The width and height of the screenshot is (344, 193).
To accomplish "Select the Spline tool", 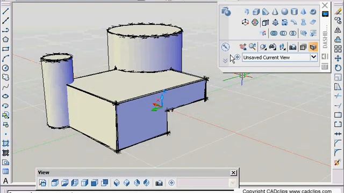I will (5, 87).
